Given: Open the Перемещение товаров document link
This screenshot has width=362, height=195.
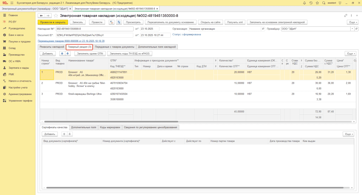Looking at the screenshot, I should (x=71, y=41).
